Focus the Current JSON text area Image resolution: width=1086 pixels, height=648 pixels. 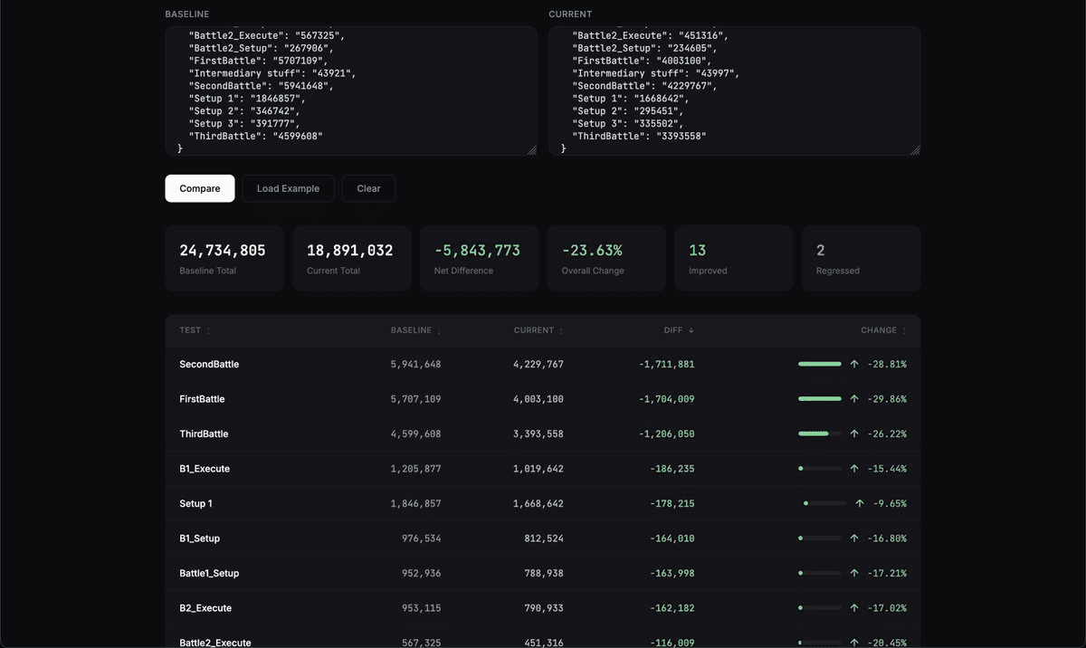[735, 91]
